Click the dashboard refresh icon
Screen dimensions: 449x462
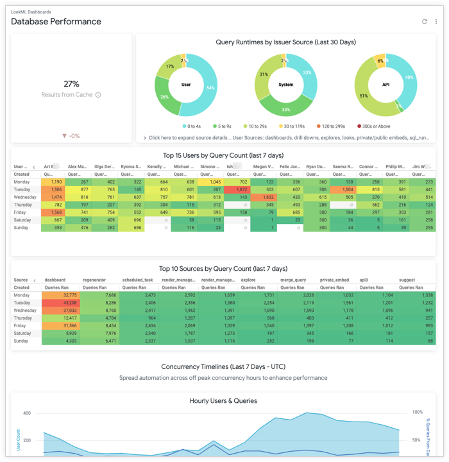click(x=424, y=22)
